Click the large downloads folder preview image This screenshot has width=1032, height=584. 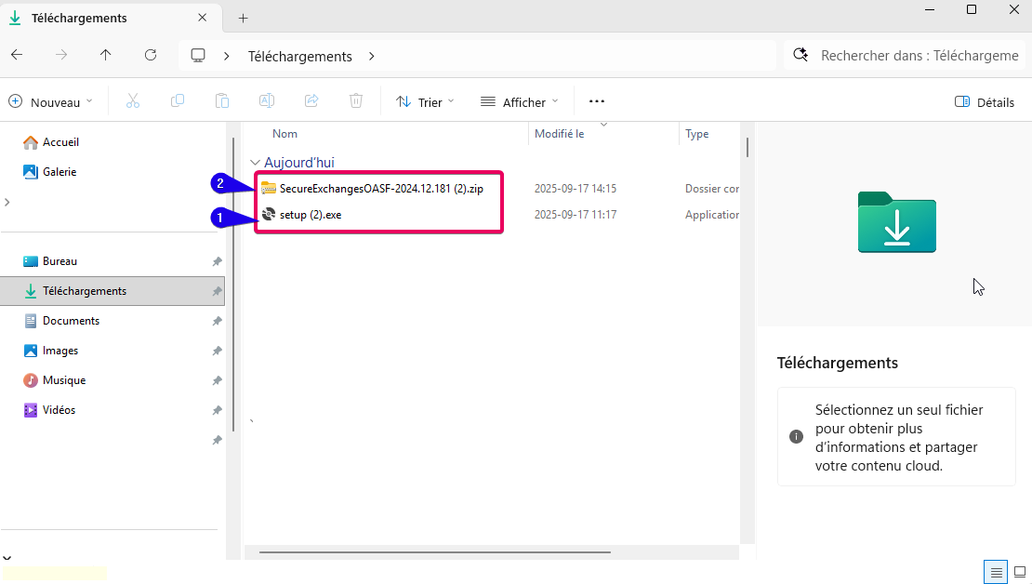coord(896,222)
